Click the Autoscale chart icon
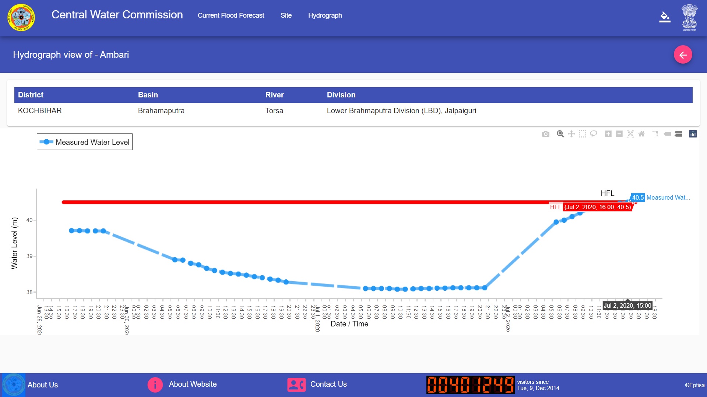Screen dimensions: 707x397 coord(630,134)
